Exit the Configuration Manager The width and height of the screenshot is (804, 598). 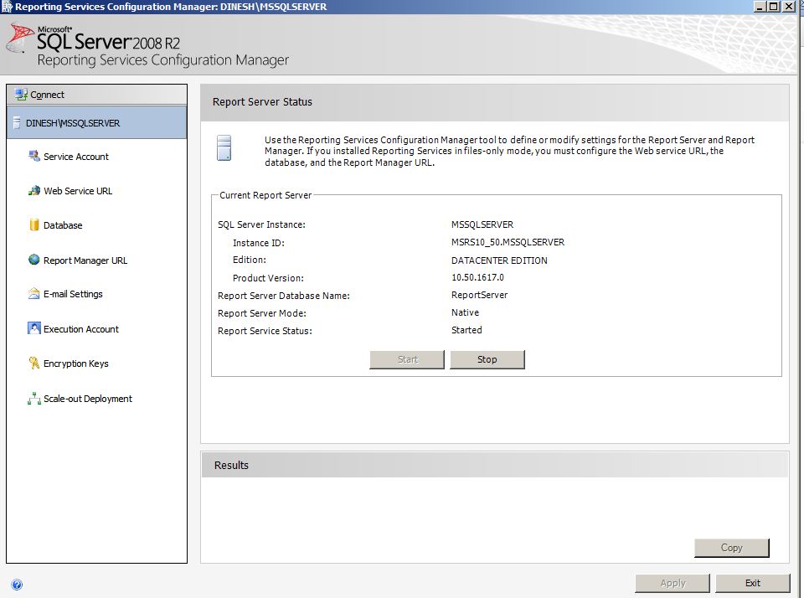(x=753, y=583)
